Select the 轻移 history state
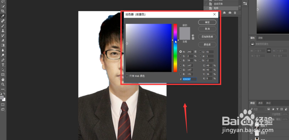 221,8
